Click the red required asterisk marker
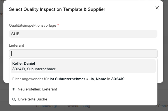Screen dimensions: 168x111 58,25
